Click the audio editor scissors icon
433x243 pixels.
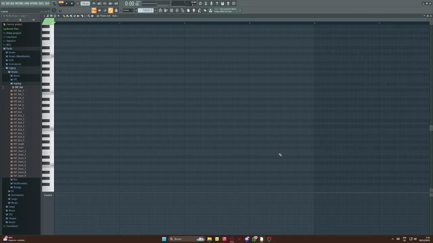pyautogui.click(x=206, y=3)
